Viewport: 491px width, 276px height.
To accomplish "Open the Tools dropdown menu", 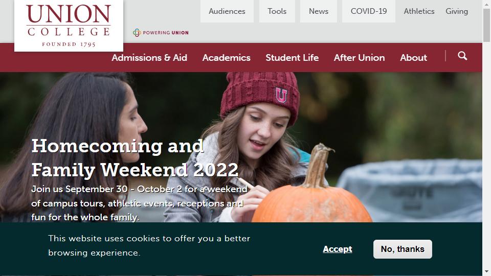I will (277, 11).
